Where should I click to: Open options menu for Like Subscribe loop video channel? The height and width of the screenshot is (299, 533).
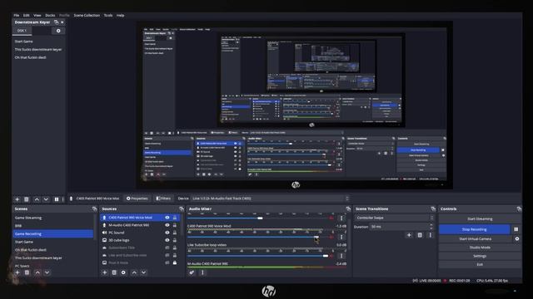341,256
